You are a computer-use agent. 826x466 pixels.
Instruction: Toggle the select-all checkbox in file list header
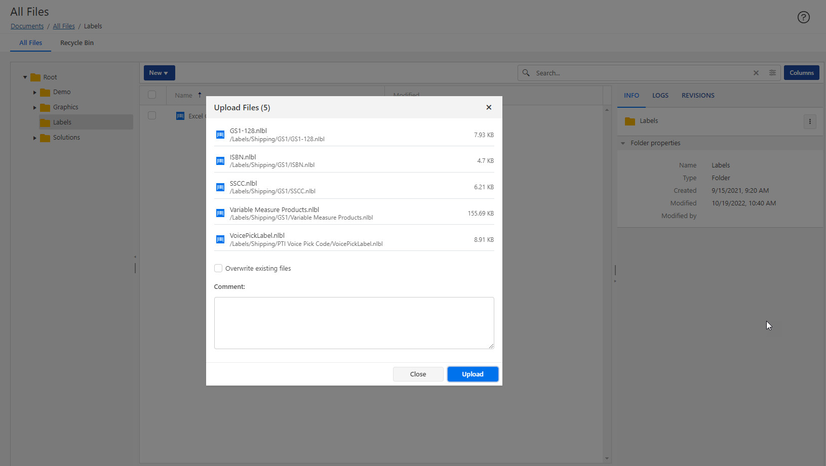[x=152, y=95]
